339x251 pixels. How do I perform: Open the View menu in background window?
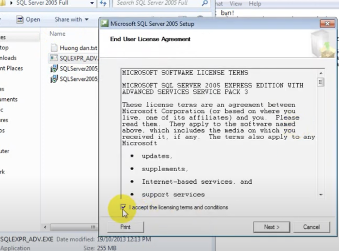236,4
